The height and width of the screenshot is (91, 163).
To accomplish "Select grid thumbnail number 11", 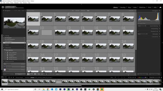I will point(60,32).
